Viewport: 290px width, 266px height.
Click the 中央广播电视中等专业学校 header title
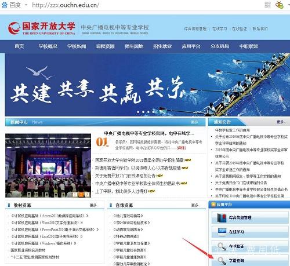(115, 27)
